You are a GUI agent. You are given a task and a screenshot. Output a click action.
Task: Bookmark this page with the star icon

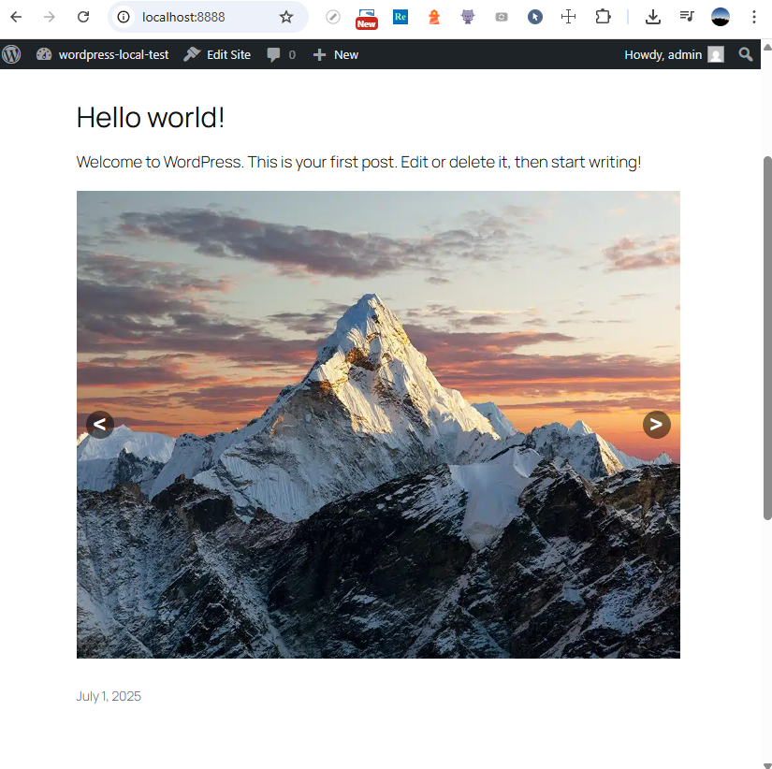pyautogui.click(x=286, y=17)
